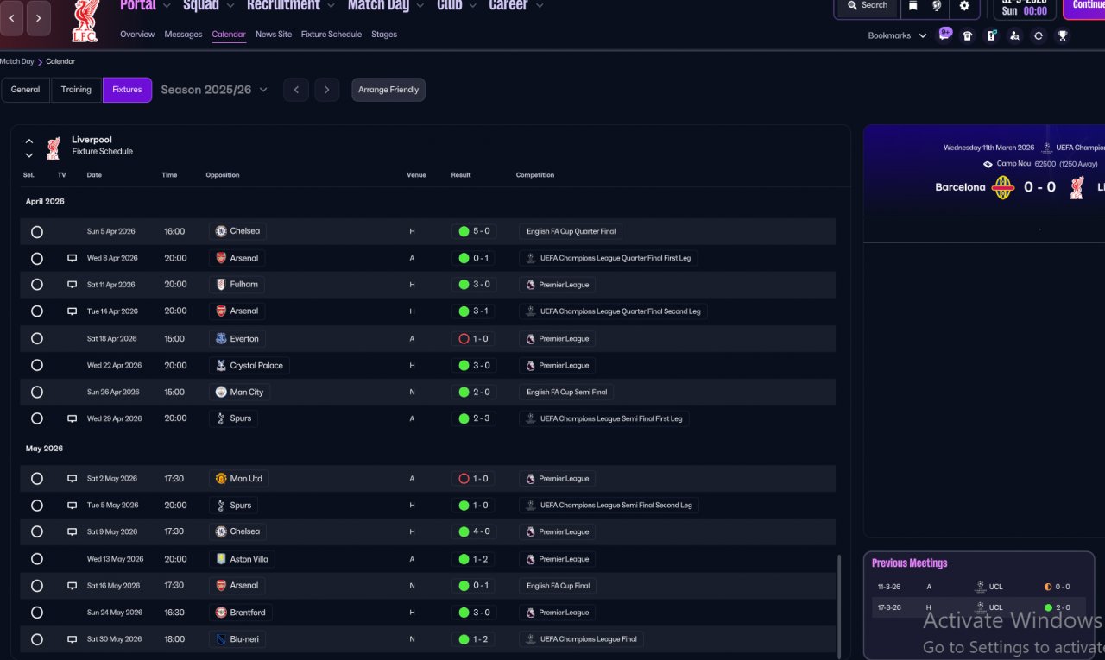1105x660 pixels.
Task: Collapse Liverpool fixture schedule with up chevron
Action: [29, 141]
